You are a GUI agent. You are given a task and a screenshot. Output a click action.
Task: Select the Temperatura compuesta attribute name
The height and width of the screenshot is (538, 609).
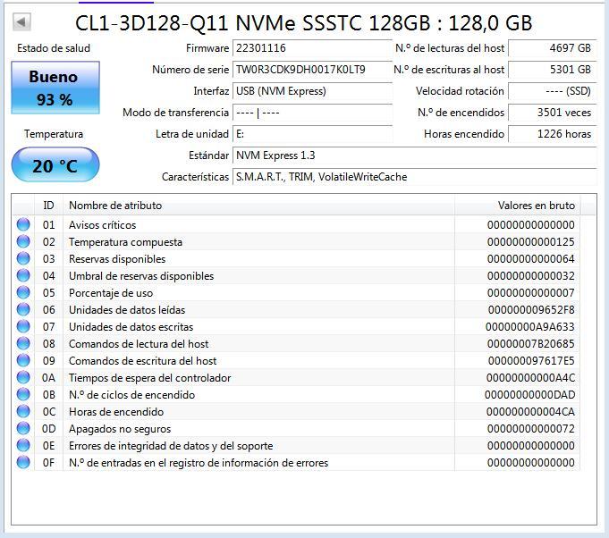[125, 242]
